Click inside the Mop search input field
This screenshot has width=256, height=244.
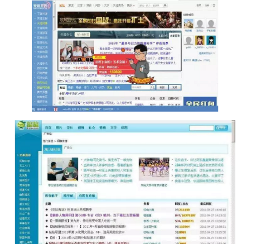pyautogui.click(x=202, y=128)
